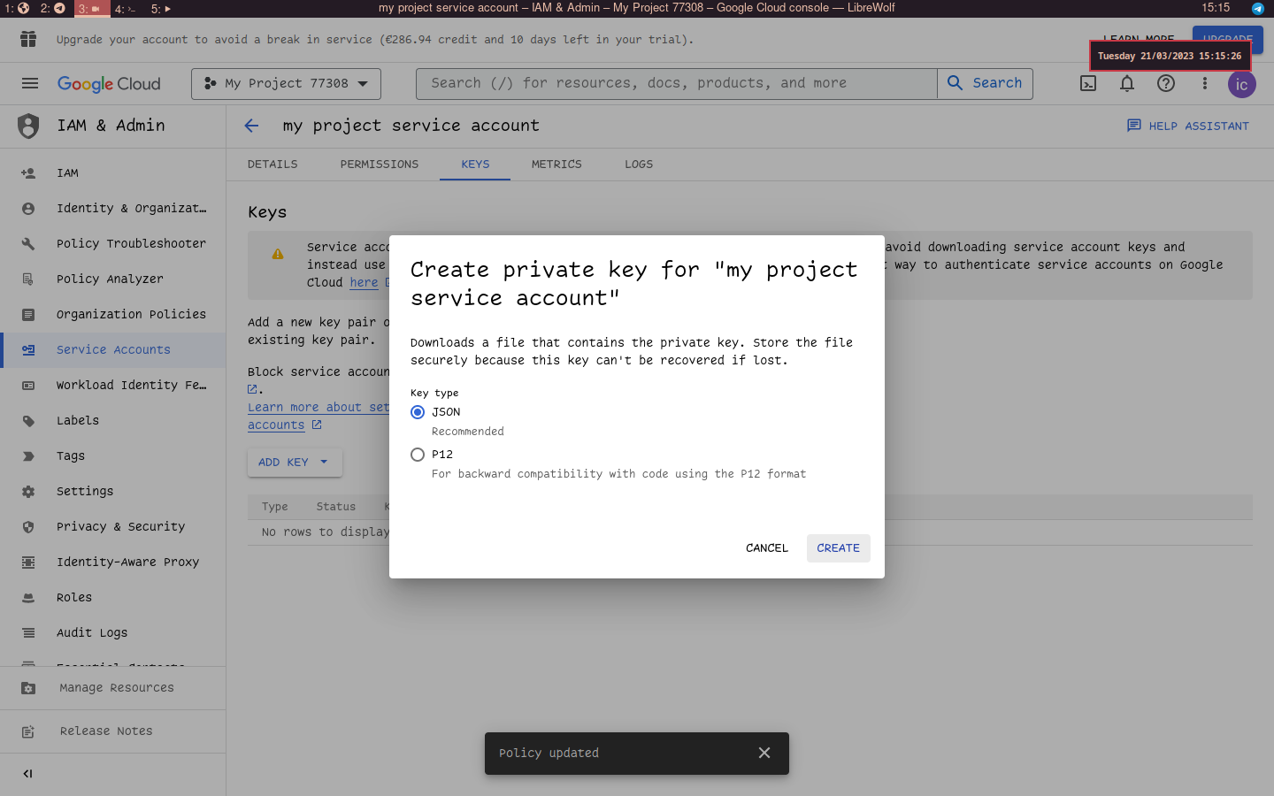1274x796 pixels.
Task: Open the Cloud Shell terminal icon
Action: point(1088,83)
